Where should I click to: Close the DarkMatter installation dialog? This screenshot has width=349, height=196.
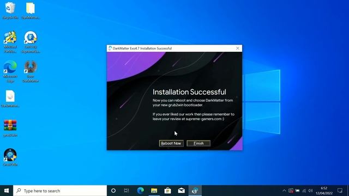click(238, 48)
